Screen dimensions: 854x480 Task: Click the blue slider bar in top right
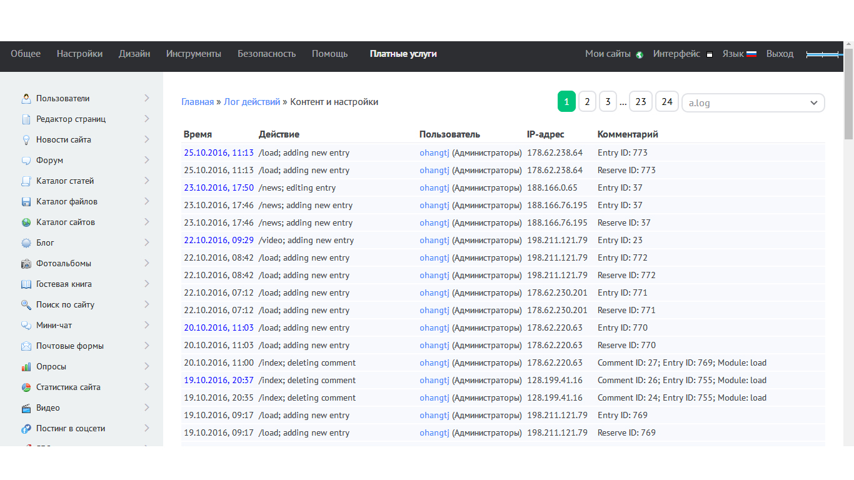(x=823, y=55)
